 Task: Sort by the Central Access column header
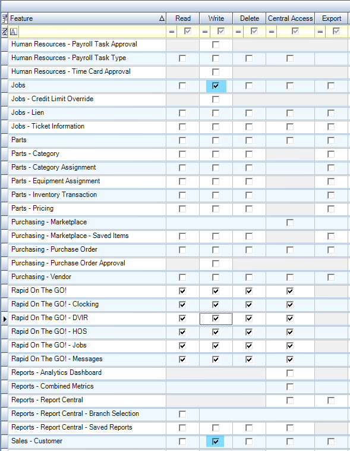pyautogui.click(x=290, y=18)
